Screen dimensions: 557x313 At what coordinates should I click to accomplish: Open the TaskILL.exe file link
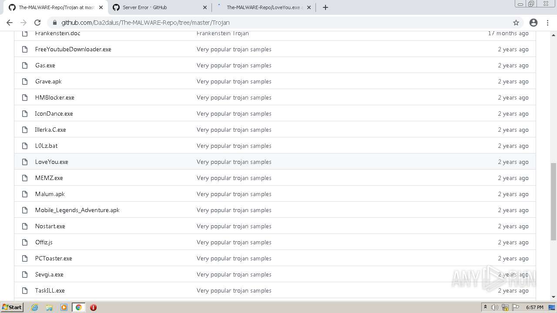(50, 290)
